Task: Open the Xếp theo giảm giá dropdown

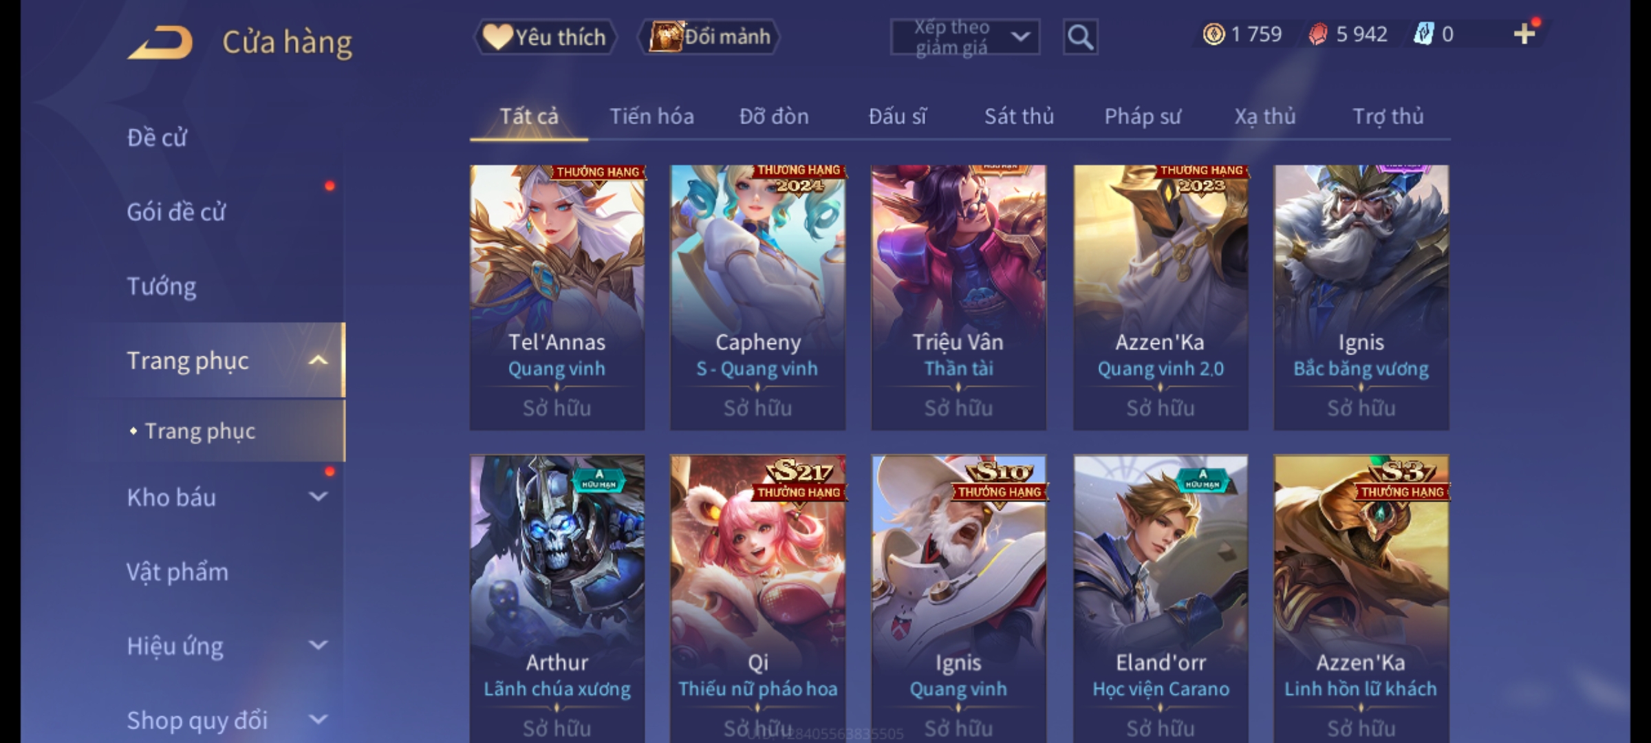Action: pyautogui.click(x=965, y=37)
